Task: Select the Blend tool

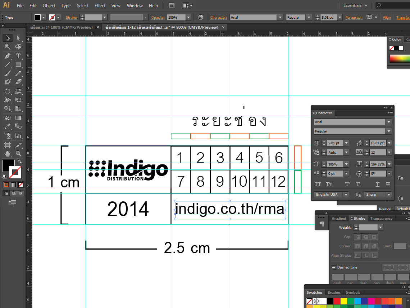Action: click(x=18, y=127)
